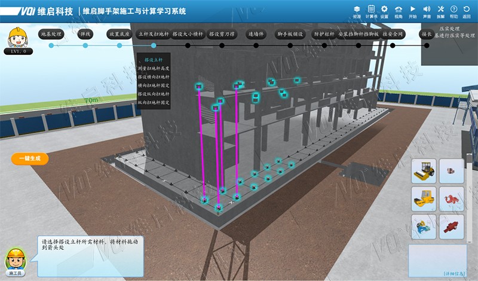This screenshot has height=281, width=478.
Task: Switch to the 搭设剪刀撑 stage
Action: 222,34
